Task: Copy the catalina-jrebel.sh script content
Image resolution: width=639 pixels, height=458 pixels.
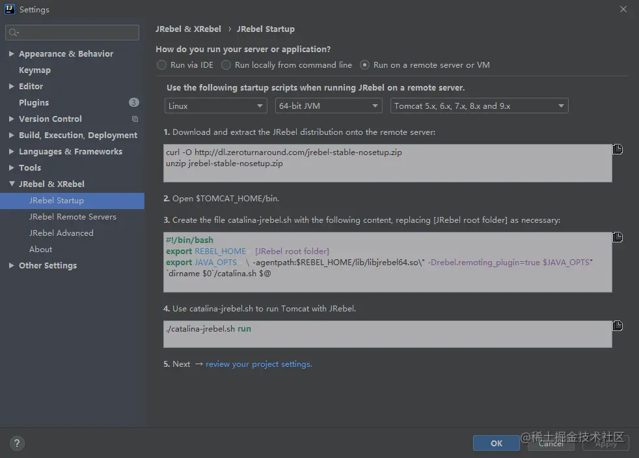Action: click(618, 237)
